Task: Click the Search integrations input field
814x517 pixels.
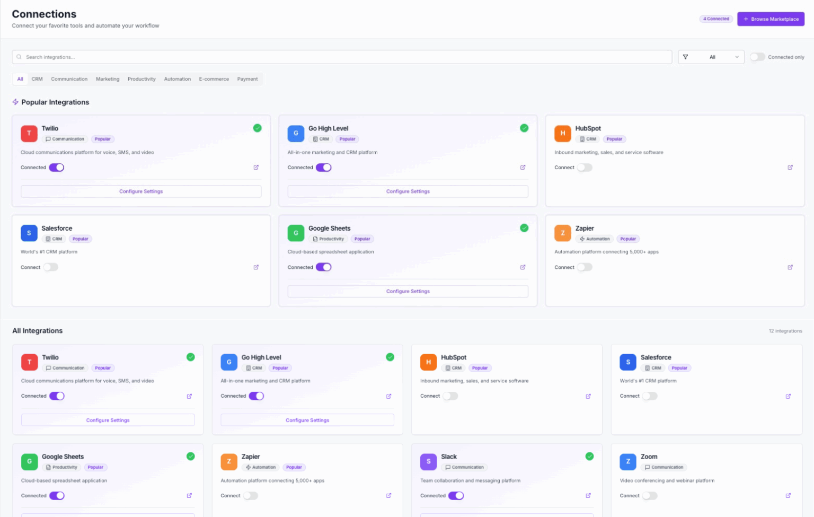Action: click(x=342, y=57)
